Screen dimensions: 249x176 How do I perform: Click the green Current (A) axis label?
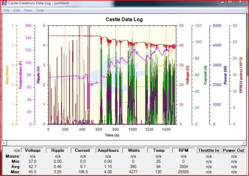pos(204,75)
